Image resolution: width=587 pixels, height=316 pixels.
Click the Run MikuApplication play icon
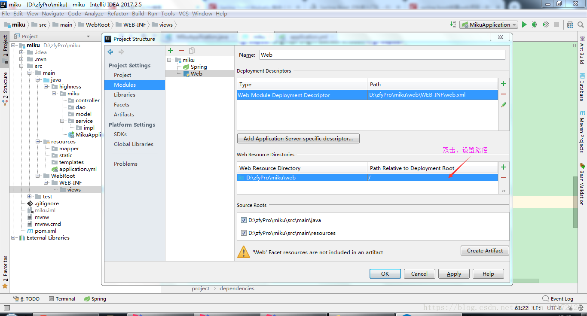tap(524, 25)
